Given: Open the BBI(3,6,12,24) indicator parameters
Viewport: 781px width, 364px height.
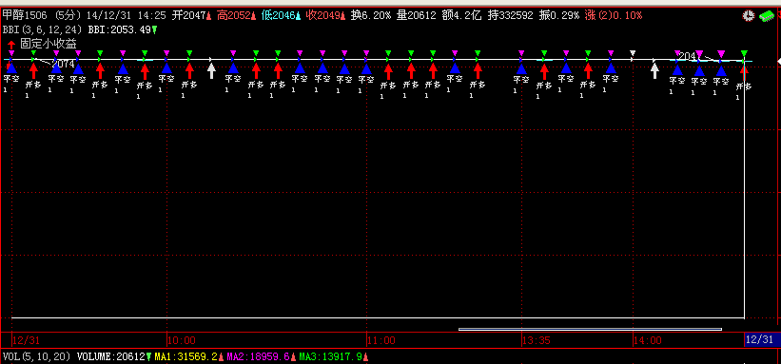Looking at the screenshot, I should point(44,29).
